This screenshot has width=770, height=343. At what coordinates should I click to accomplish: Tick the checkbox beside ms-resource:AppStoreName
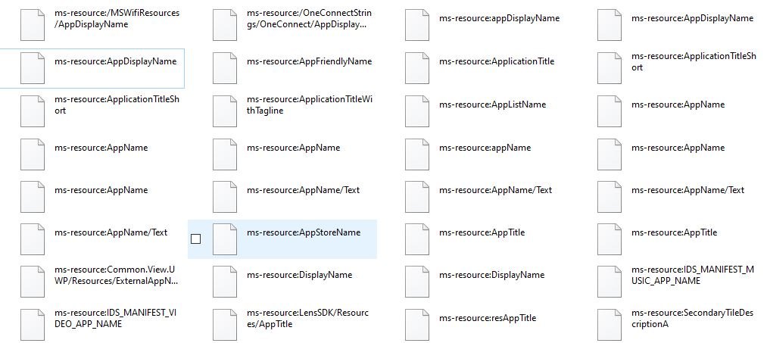coord(195,239)
